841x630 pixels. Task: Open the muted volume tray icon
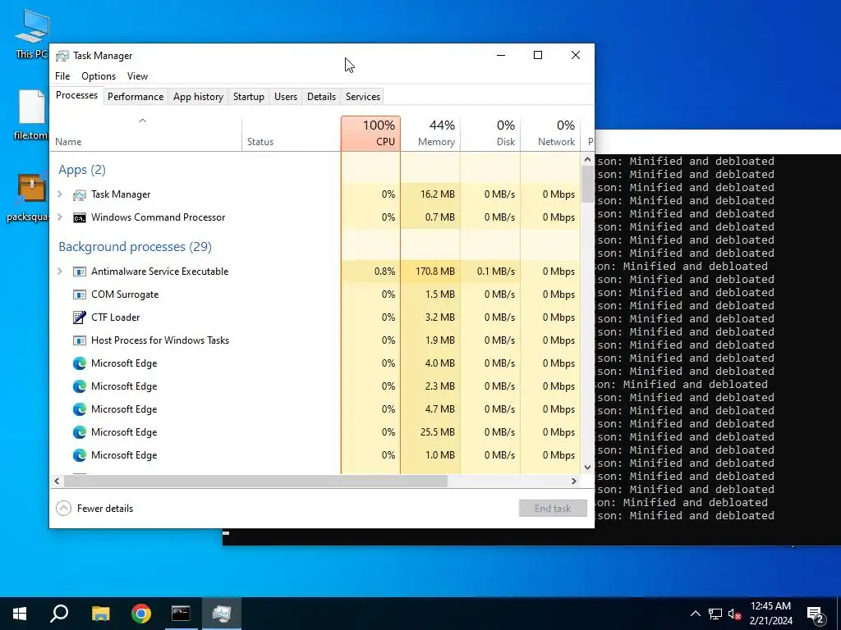pos(734,614)
